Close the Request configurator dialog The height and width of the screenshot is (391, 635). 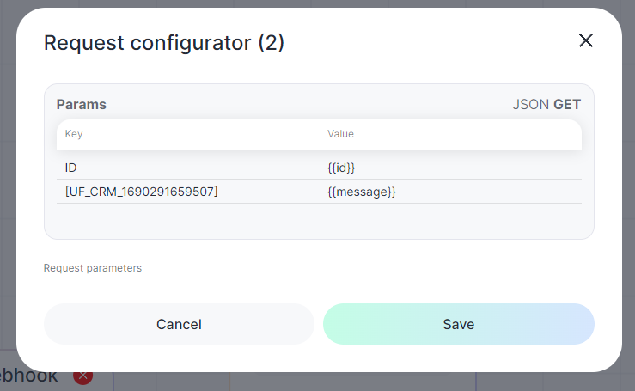586,40
